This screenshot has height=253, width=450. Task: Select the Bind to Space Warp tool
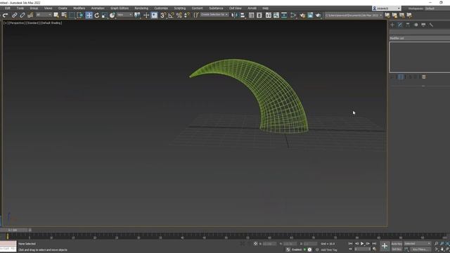click(x=30, y=15)
